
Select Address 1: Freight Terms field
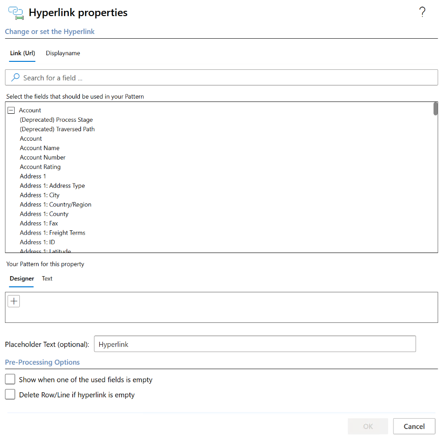(52, 233)
